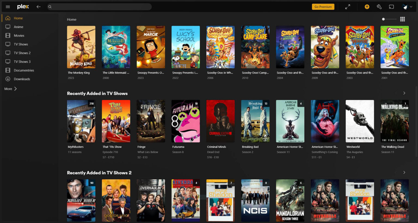Expand the user account dropdown
This screenshot has height=223, width=418.
407,7
